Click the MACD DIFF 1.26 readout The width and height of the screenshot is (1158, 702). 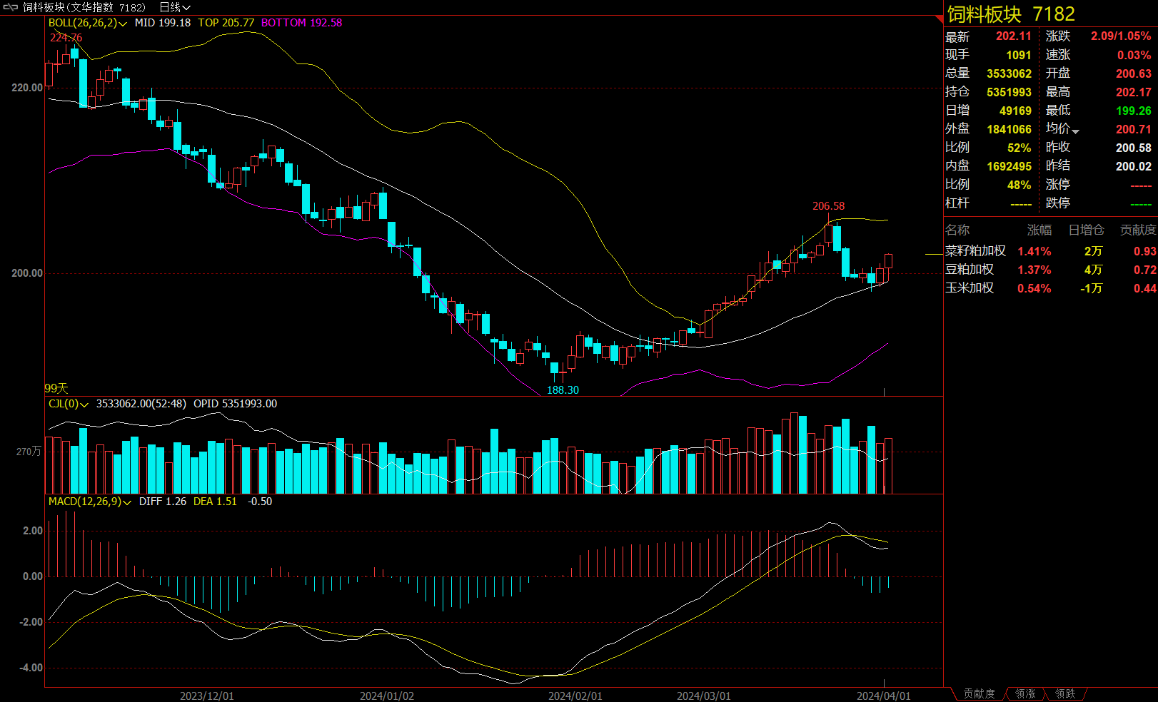pos(163,502)
